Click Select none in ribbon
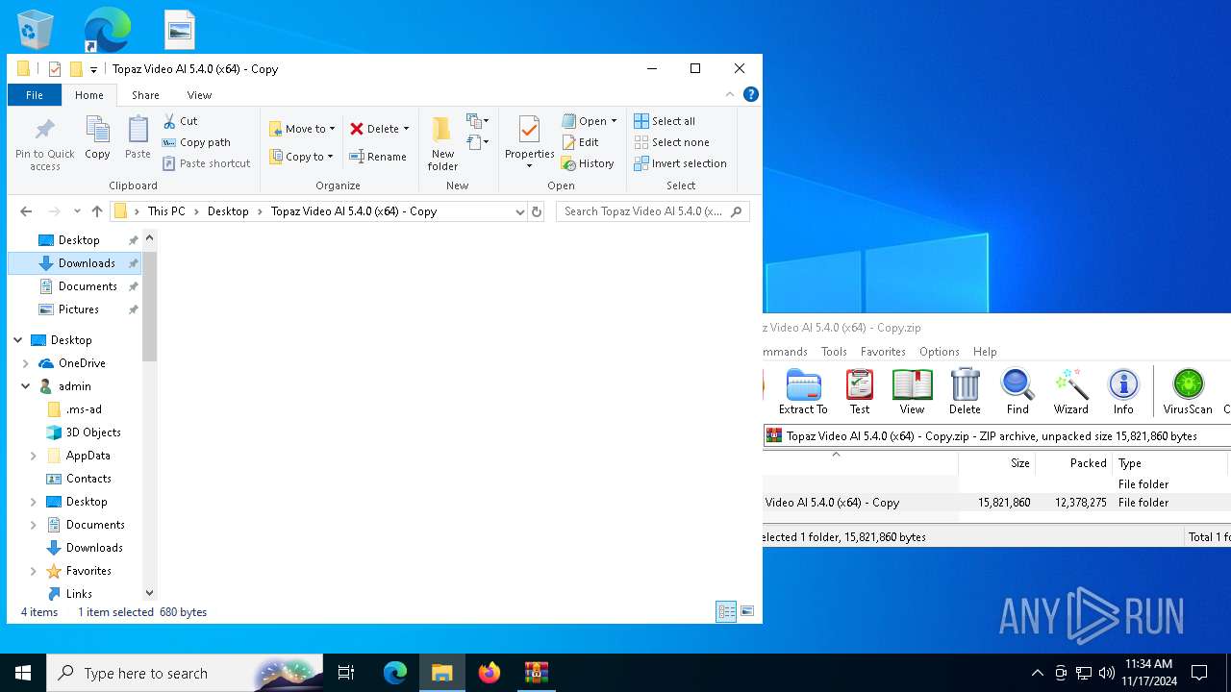This screenshot has height=692, width=1231. 671,142
